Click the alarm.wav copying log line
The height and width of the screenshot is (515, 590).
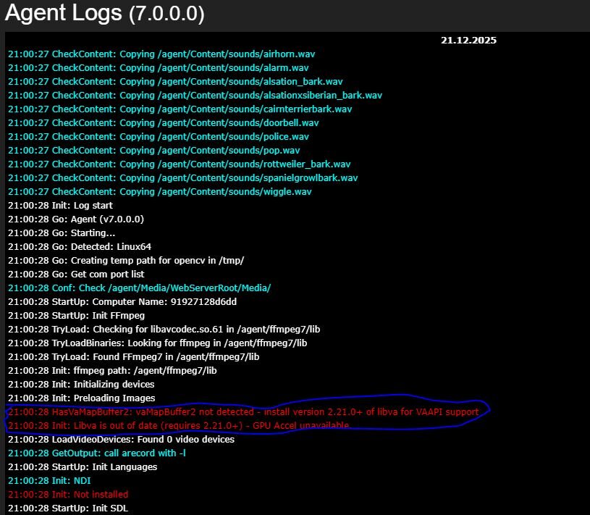159,68
